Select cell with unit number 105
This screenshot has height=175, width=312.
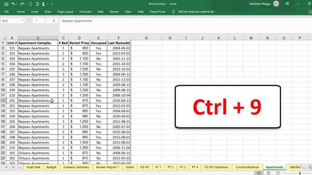(x=12, y=69)
